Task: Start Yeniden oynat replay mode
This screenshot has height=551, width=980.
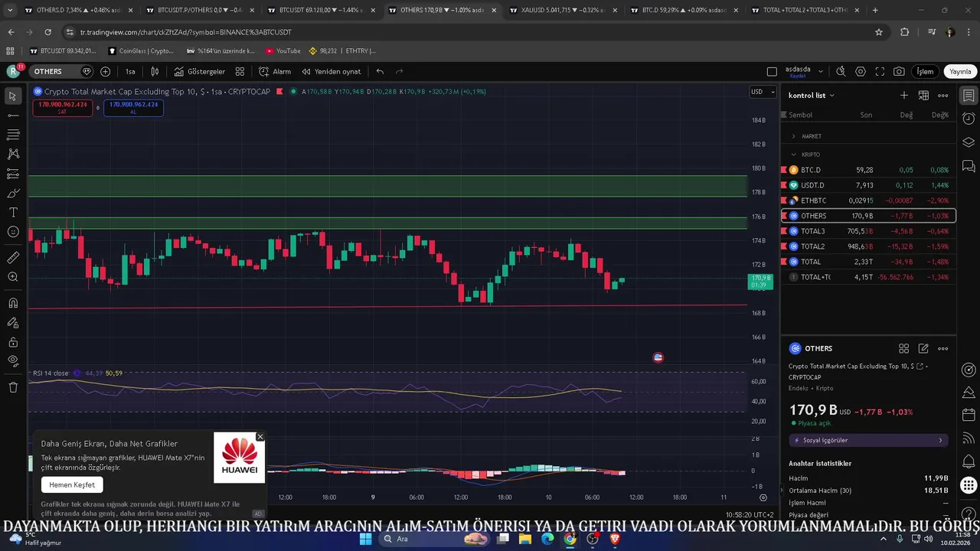Action: 331,71
